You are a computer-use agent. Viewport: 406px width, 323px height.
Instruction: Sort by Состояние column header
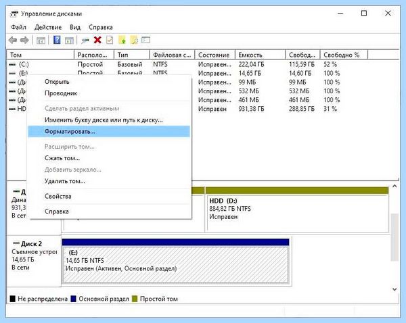point(215,55)
